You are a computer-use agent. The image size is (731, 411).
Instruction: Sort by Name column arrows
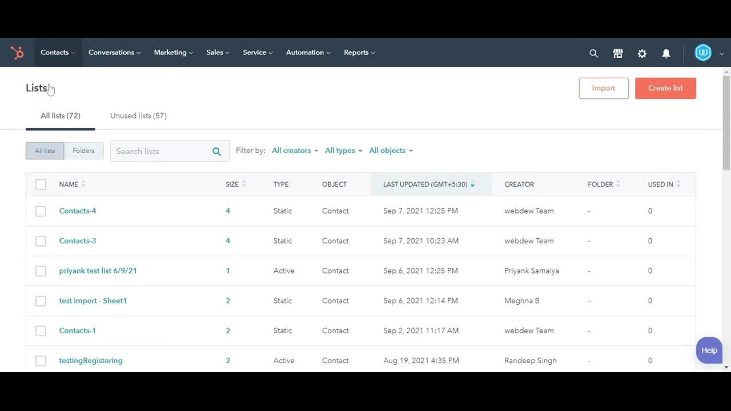click(x=83, y=184)
